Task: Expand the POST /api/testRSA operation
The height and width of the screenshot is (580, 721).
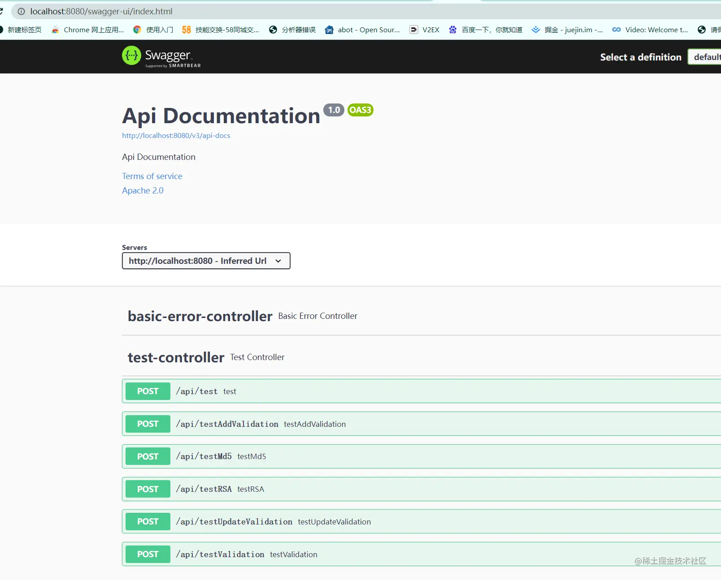Action: 421,489
